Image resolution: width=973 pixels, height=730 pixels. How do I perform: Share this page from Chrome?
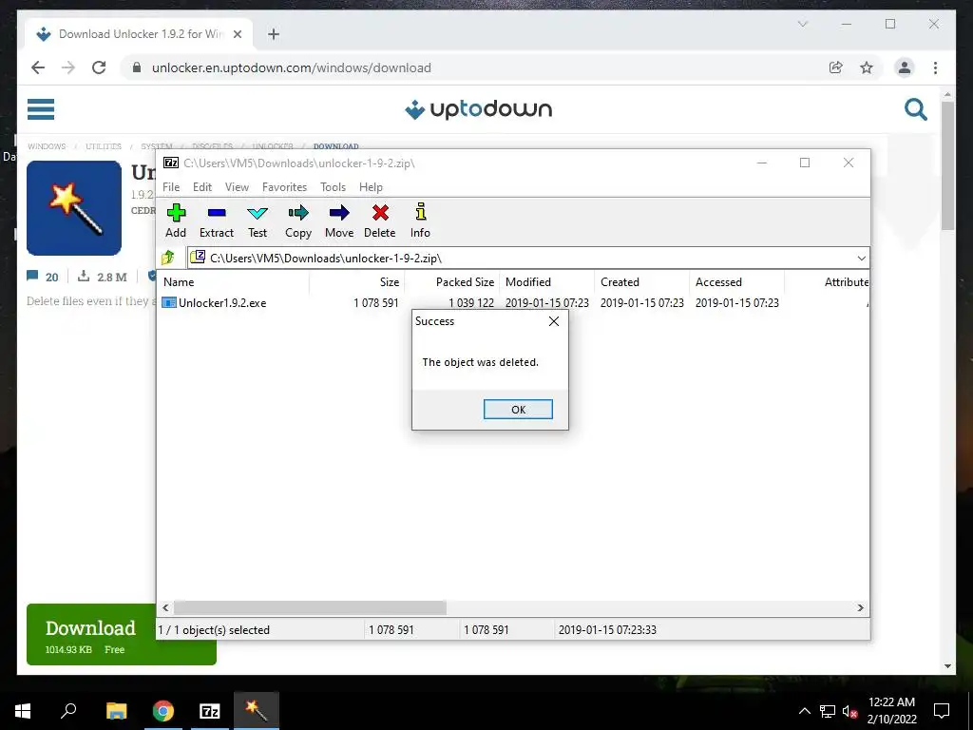pyautogui.click(x=836, y=67)
